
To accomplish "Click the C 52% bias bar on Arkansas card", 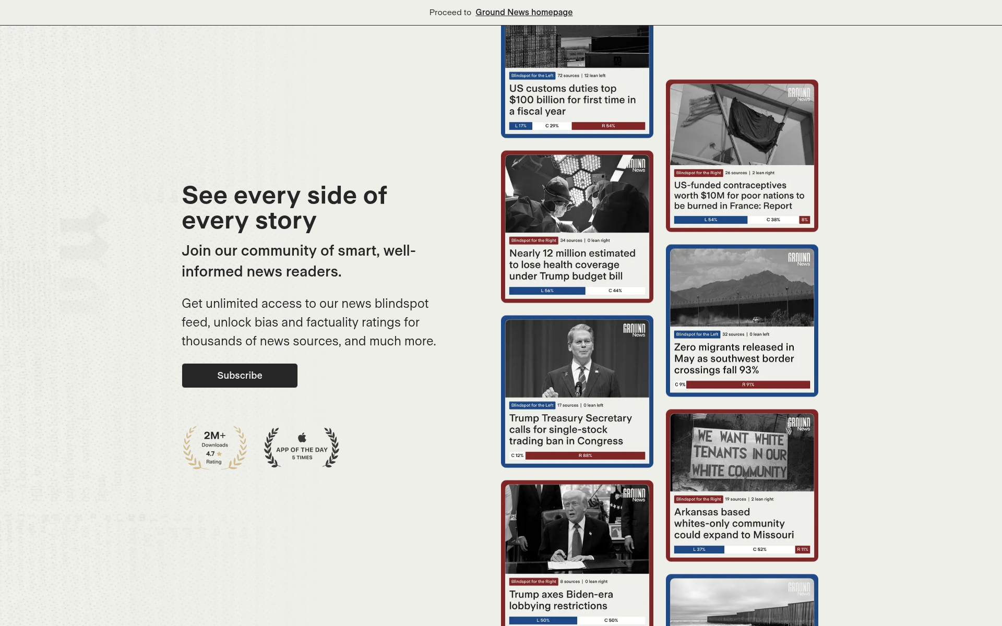I will tap(760, 549).
